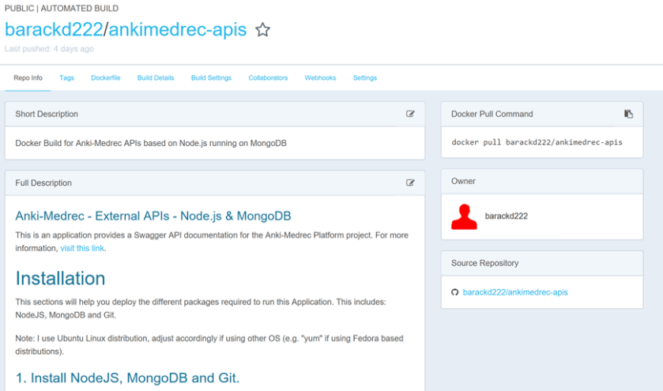Open the Collaborators tab
This screenshot has height=391, width=663.
[x=268, y=78]
